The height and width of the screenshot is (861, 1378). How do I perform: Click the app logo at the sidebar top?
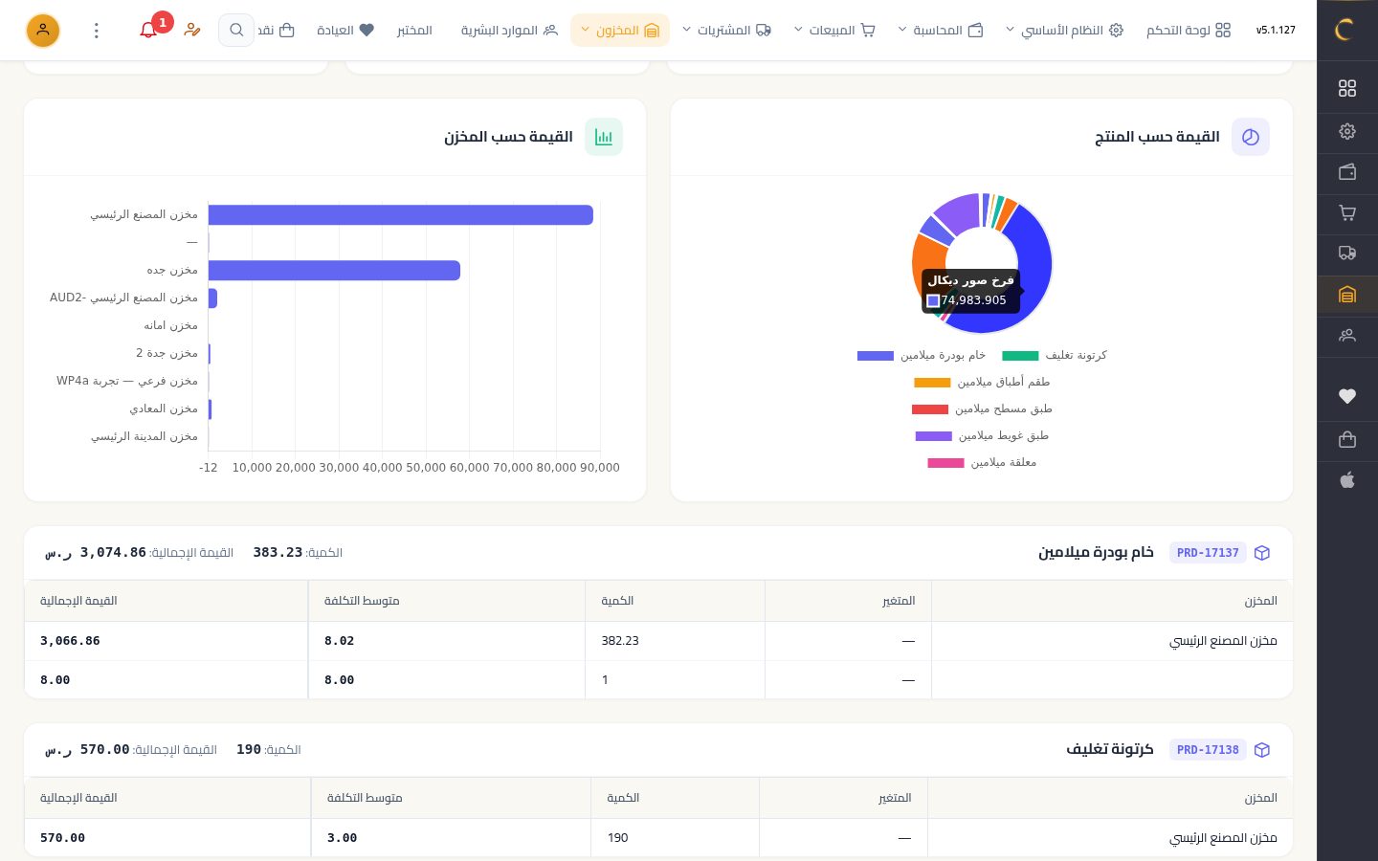[x=1345, y=30]
